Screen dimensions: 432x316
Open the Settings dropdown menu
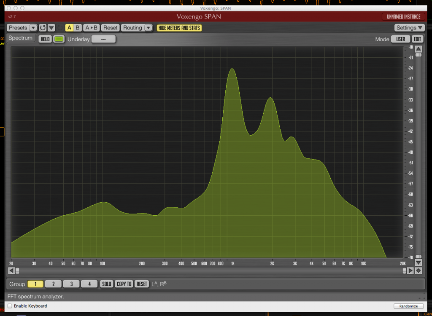(409, 28)
